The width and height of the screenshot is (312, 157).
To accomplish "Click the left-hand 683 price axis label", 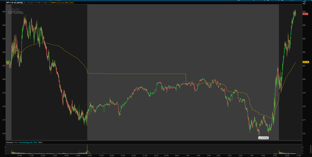I will tap(4, 39).
